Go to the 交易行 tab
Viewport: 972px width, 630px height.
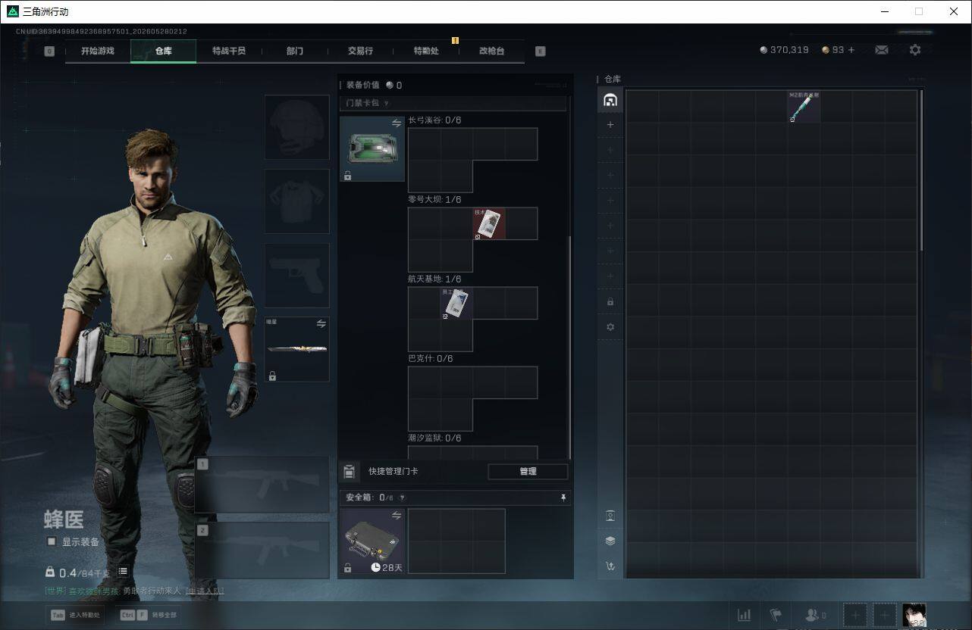point(360,51)
